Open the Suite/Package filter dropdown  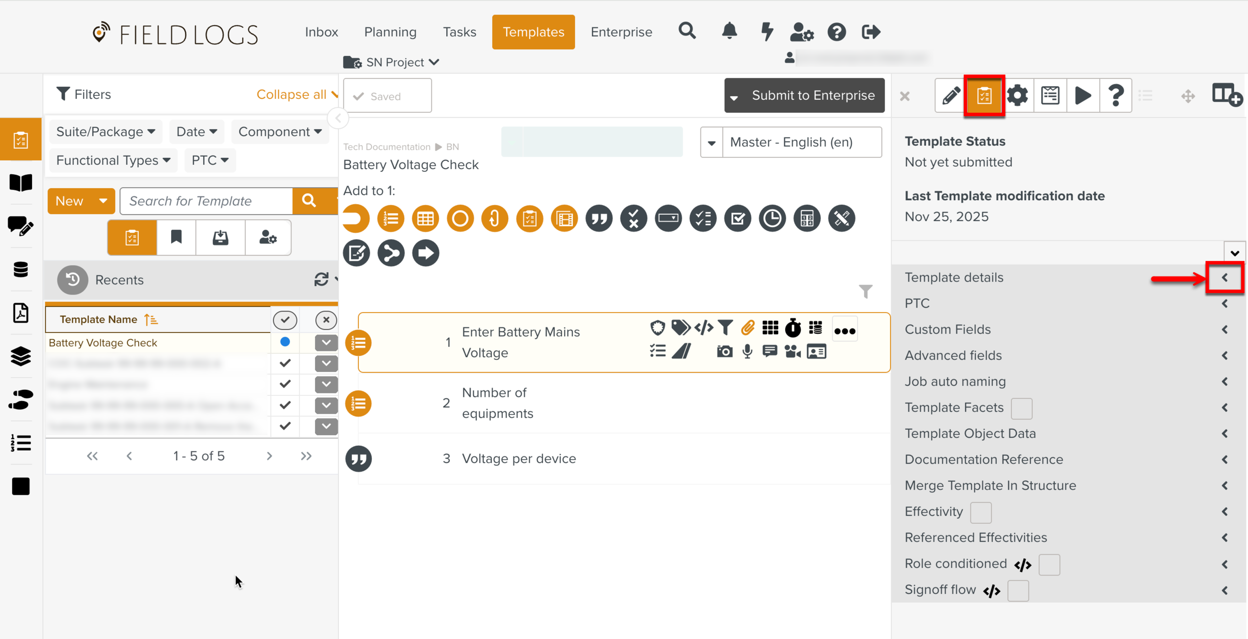[106, 132]
